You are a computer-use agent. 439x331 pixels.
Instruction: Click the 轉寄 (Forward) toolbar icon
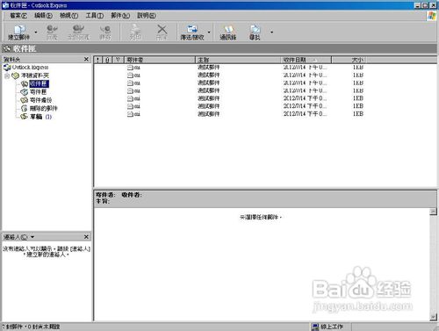(x=105, y=32)
